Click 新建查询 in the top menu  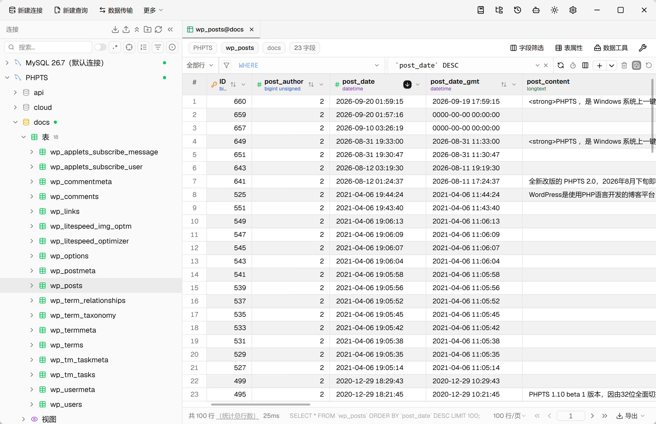click(x=71, y=10)
